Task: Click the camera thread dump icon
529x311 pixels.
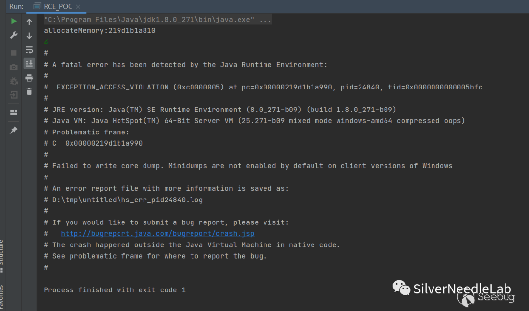Action: 14,67
